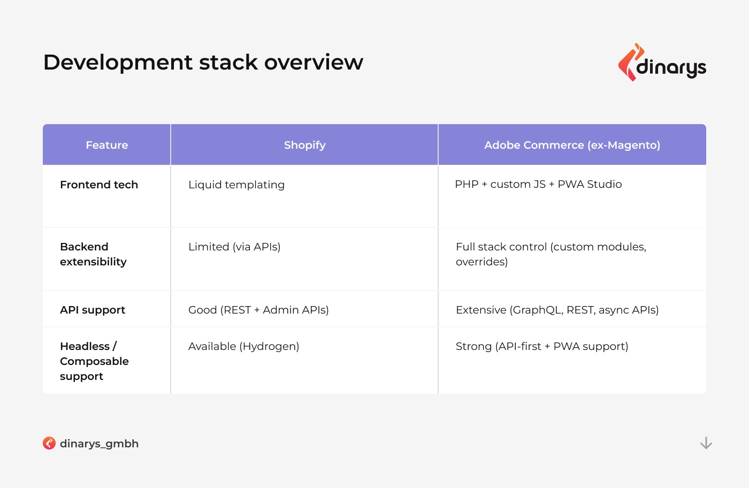Click the 'Shopify' column header
749x488 pixels.
(304, 145)
